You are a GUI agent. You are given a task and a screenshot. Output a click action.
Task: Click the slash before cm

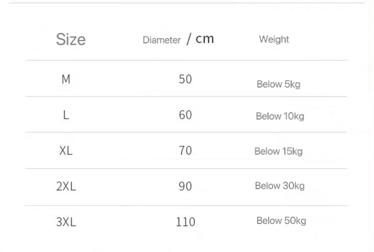pyautogui.click(x=188, y=40)
